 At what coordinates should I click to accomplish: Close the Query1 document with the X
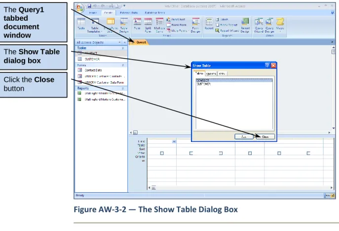pyautogui.click(x=332, y=42)
